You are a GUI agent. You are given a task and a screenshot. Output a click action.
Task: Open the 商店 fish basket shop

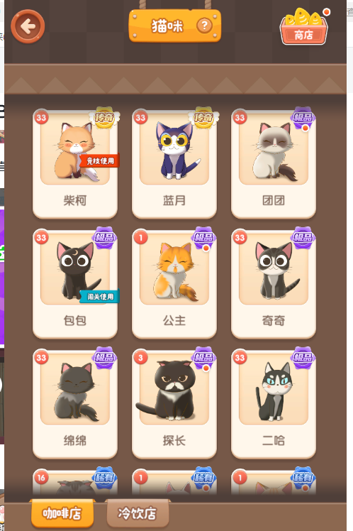click(x=304, y=27)
